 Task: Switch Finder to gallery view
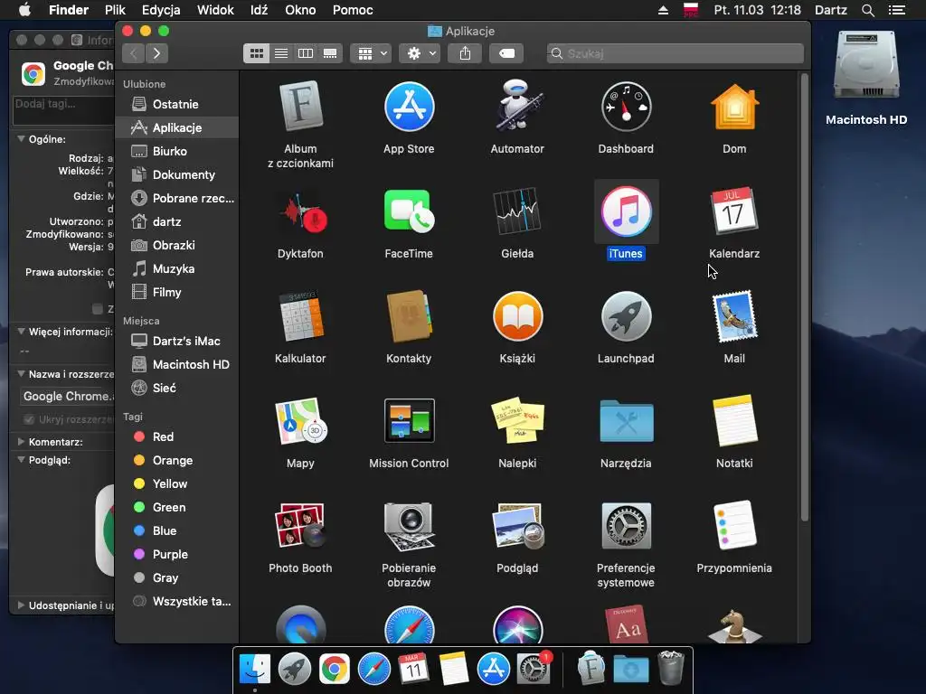point(330,53)
